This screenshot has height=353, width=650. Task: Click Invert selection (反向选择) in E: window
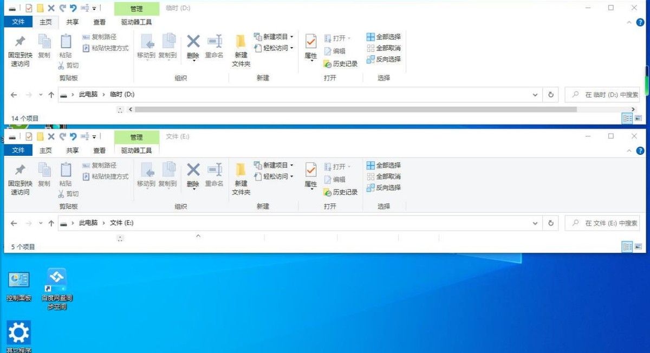(384, 188)
